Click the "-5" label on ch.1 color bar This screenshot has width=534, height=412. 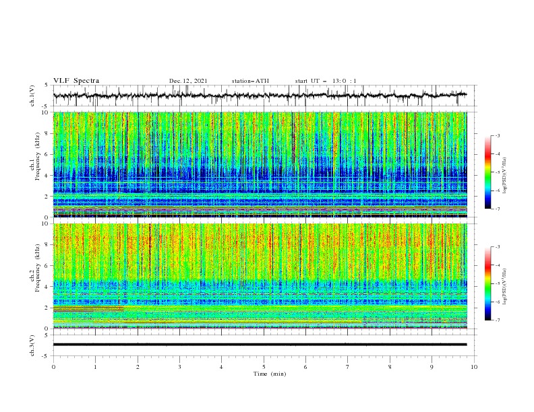pos(498,172)
